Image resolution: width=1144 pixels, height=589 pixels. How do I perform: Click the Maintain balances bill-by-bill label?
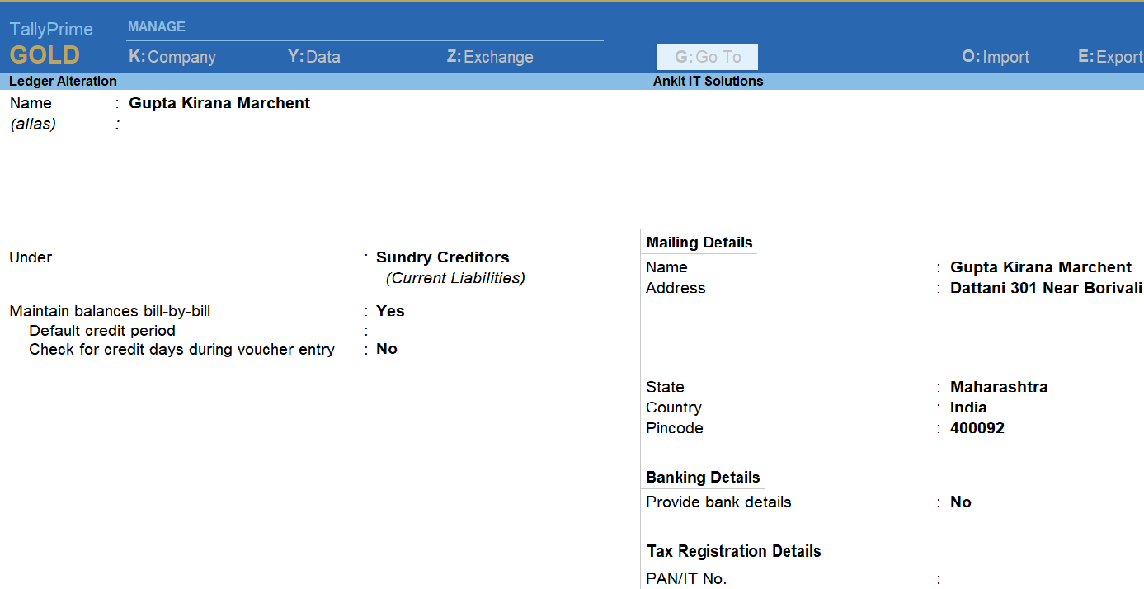pos(110,311)
